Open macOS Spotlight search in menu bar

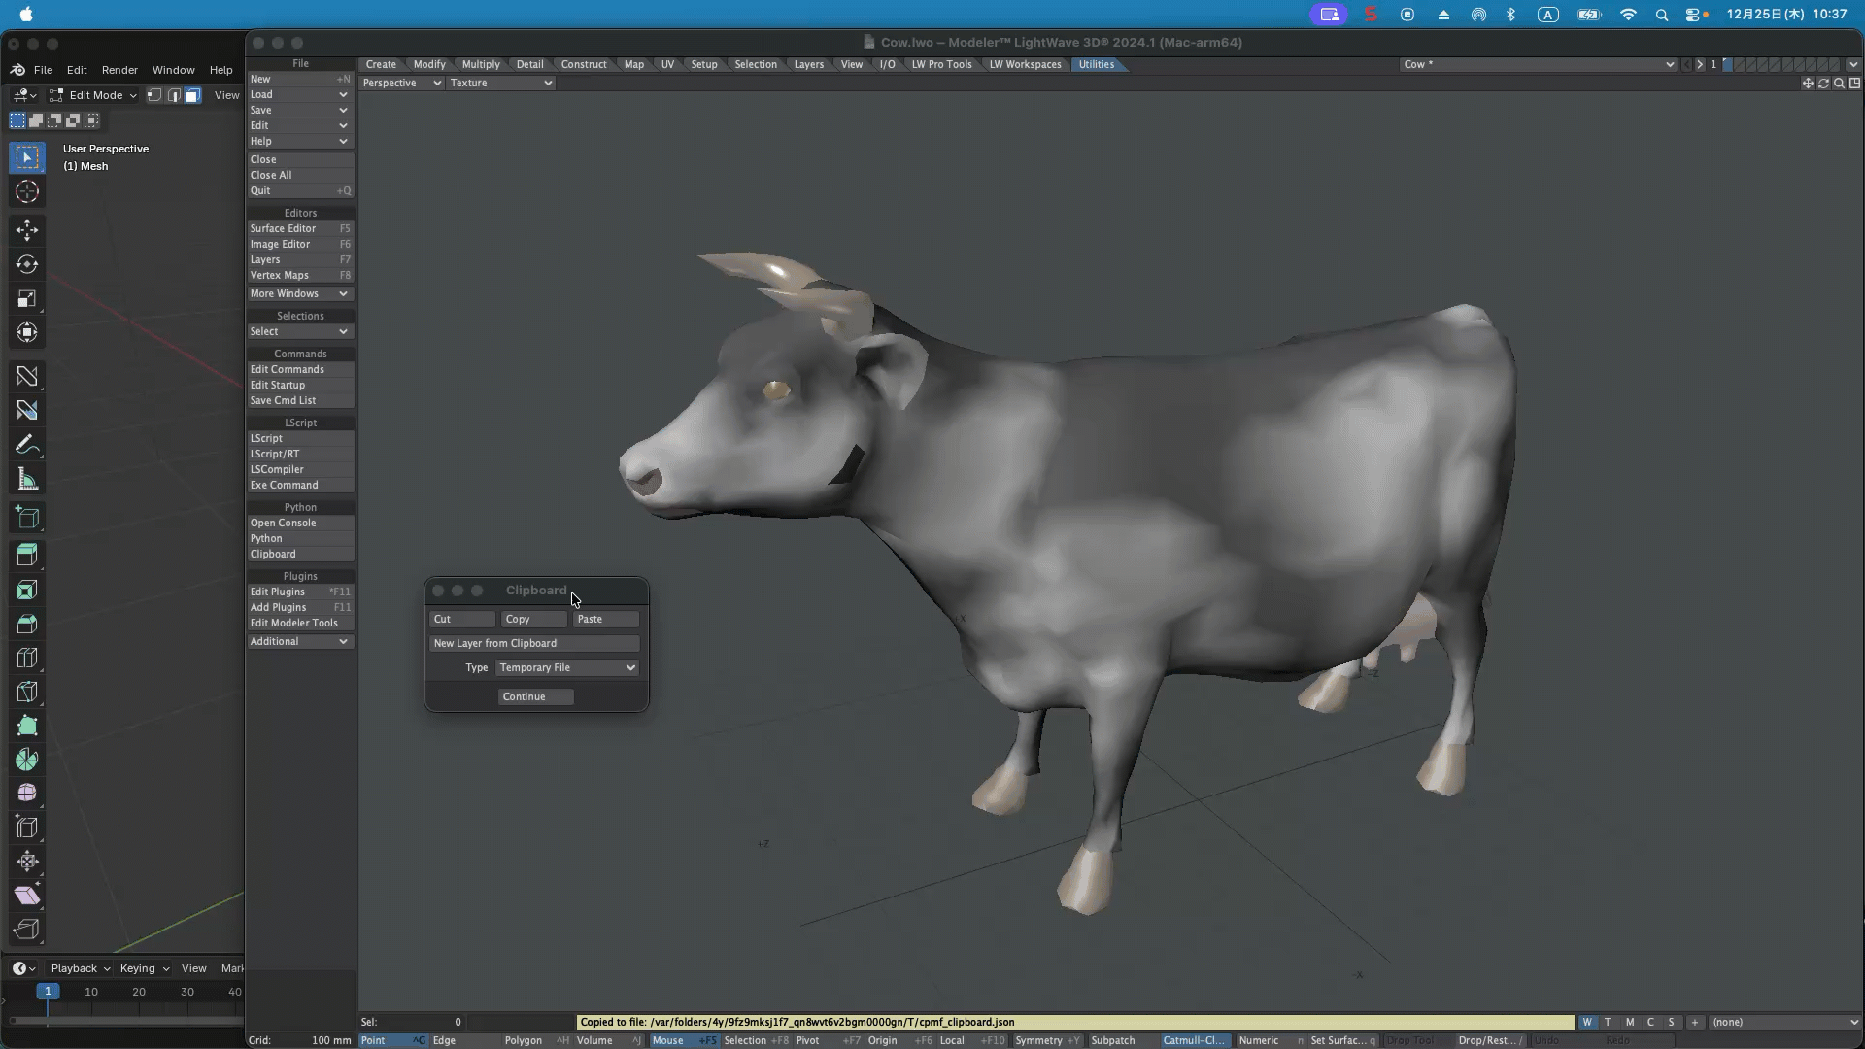tap(1662, 15)
